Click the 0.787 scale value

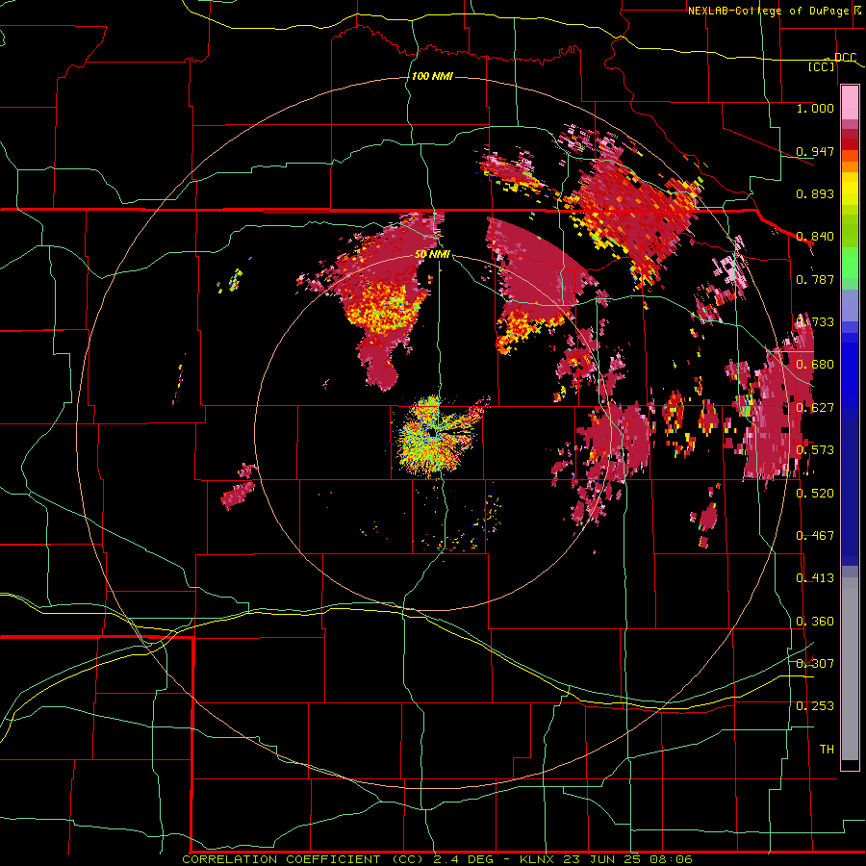click(815, 279)
